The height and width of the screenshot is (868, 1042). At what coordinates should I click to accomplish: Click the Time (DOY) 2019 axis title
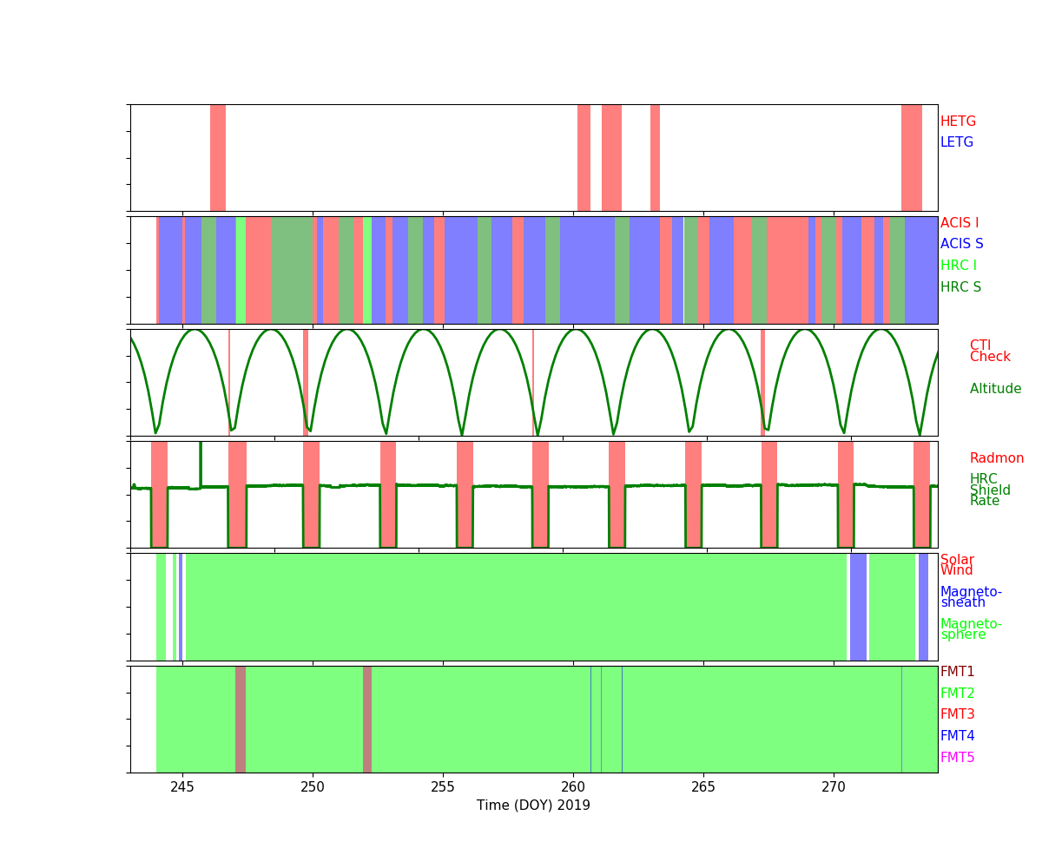coord(533,806)
